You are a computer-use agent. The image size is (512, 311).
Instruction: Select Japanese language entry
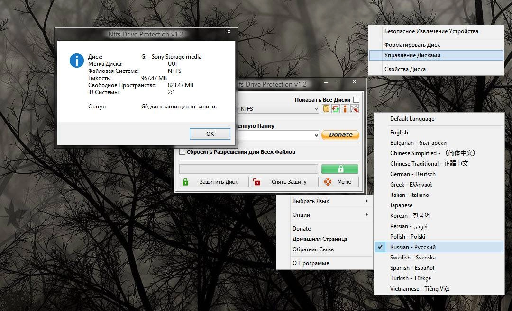[x=439, y=205]
